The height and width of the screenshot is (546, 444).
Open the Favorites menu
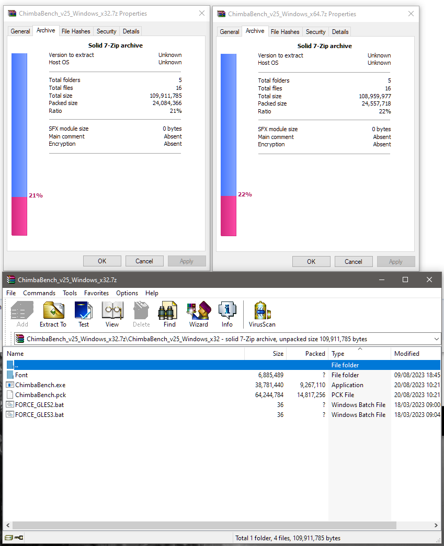coord(97,293)
